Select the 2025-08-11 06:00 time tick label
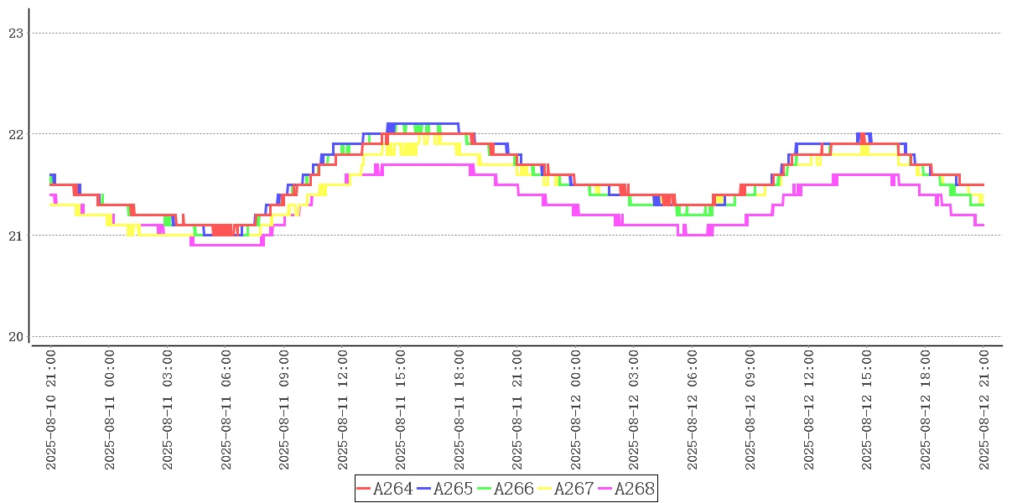This screenshot has height=503, width=1012. pos(226,410)
